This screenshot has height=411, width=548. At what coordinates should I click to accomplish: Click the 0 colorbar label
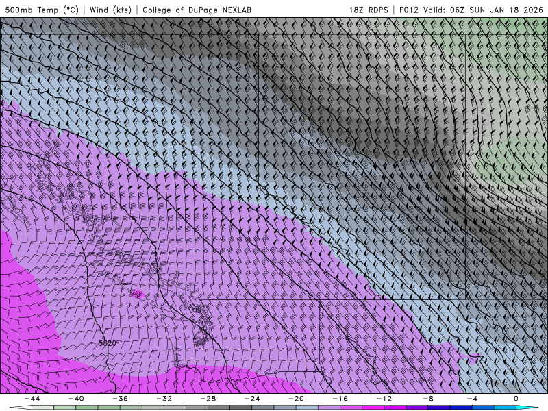click(x=516, y=399)
